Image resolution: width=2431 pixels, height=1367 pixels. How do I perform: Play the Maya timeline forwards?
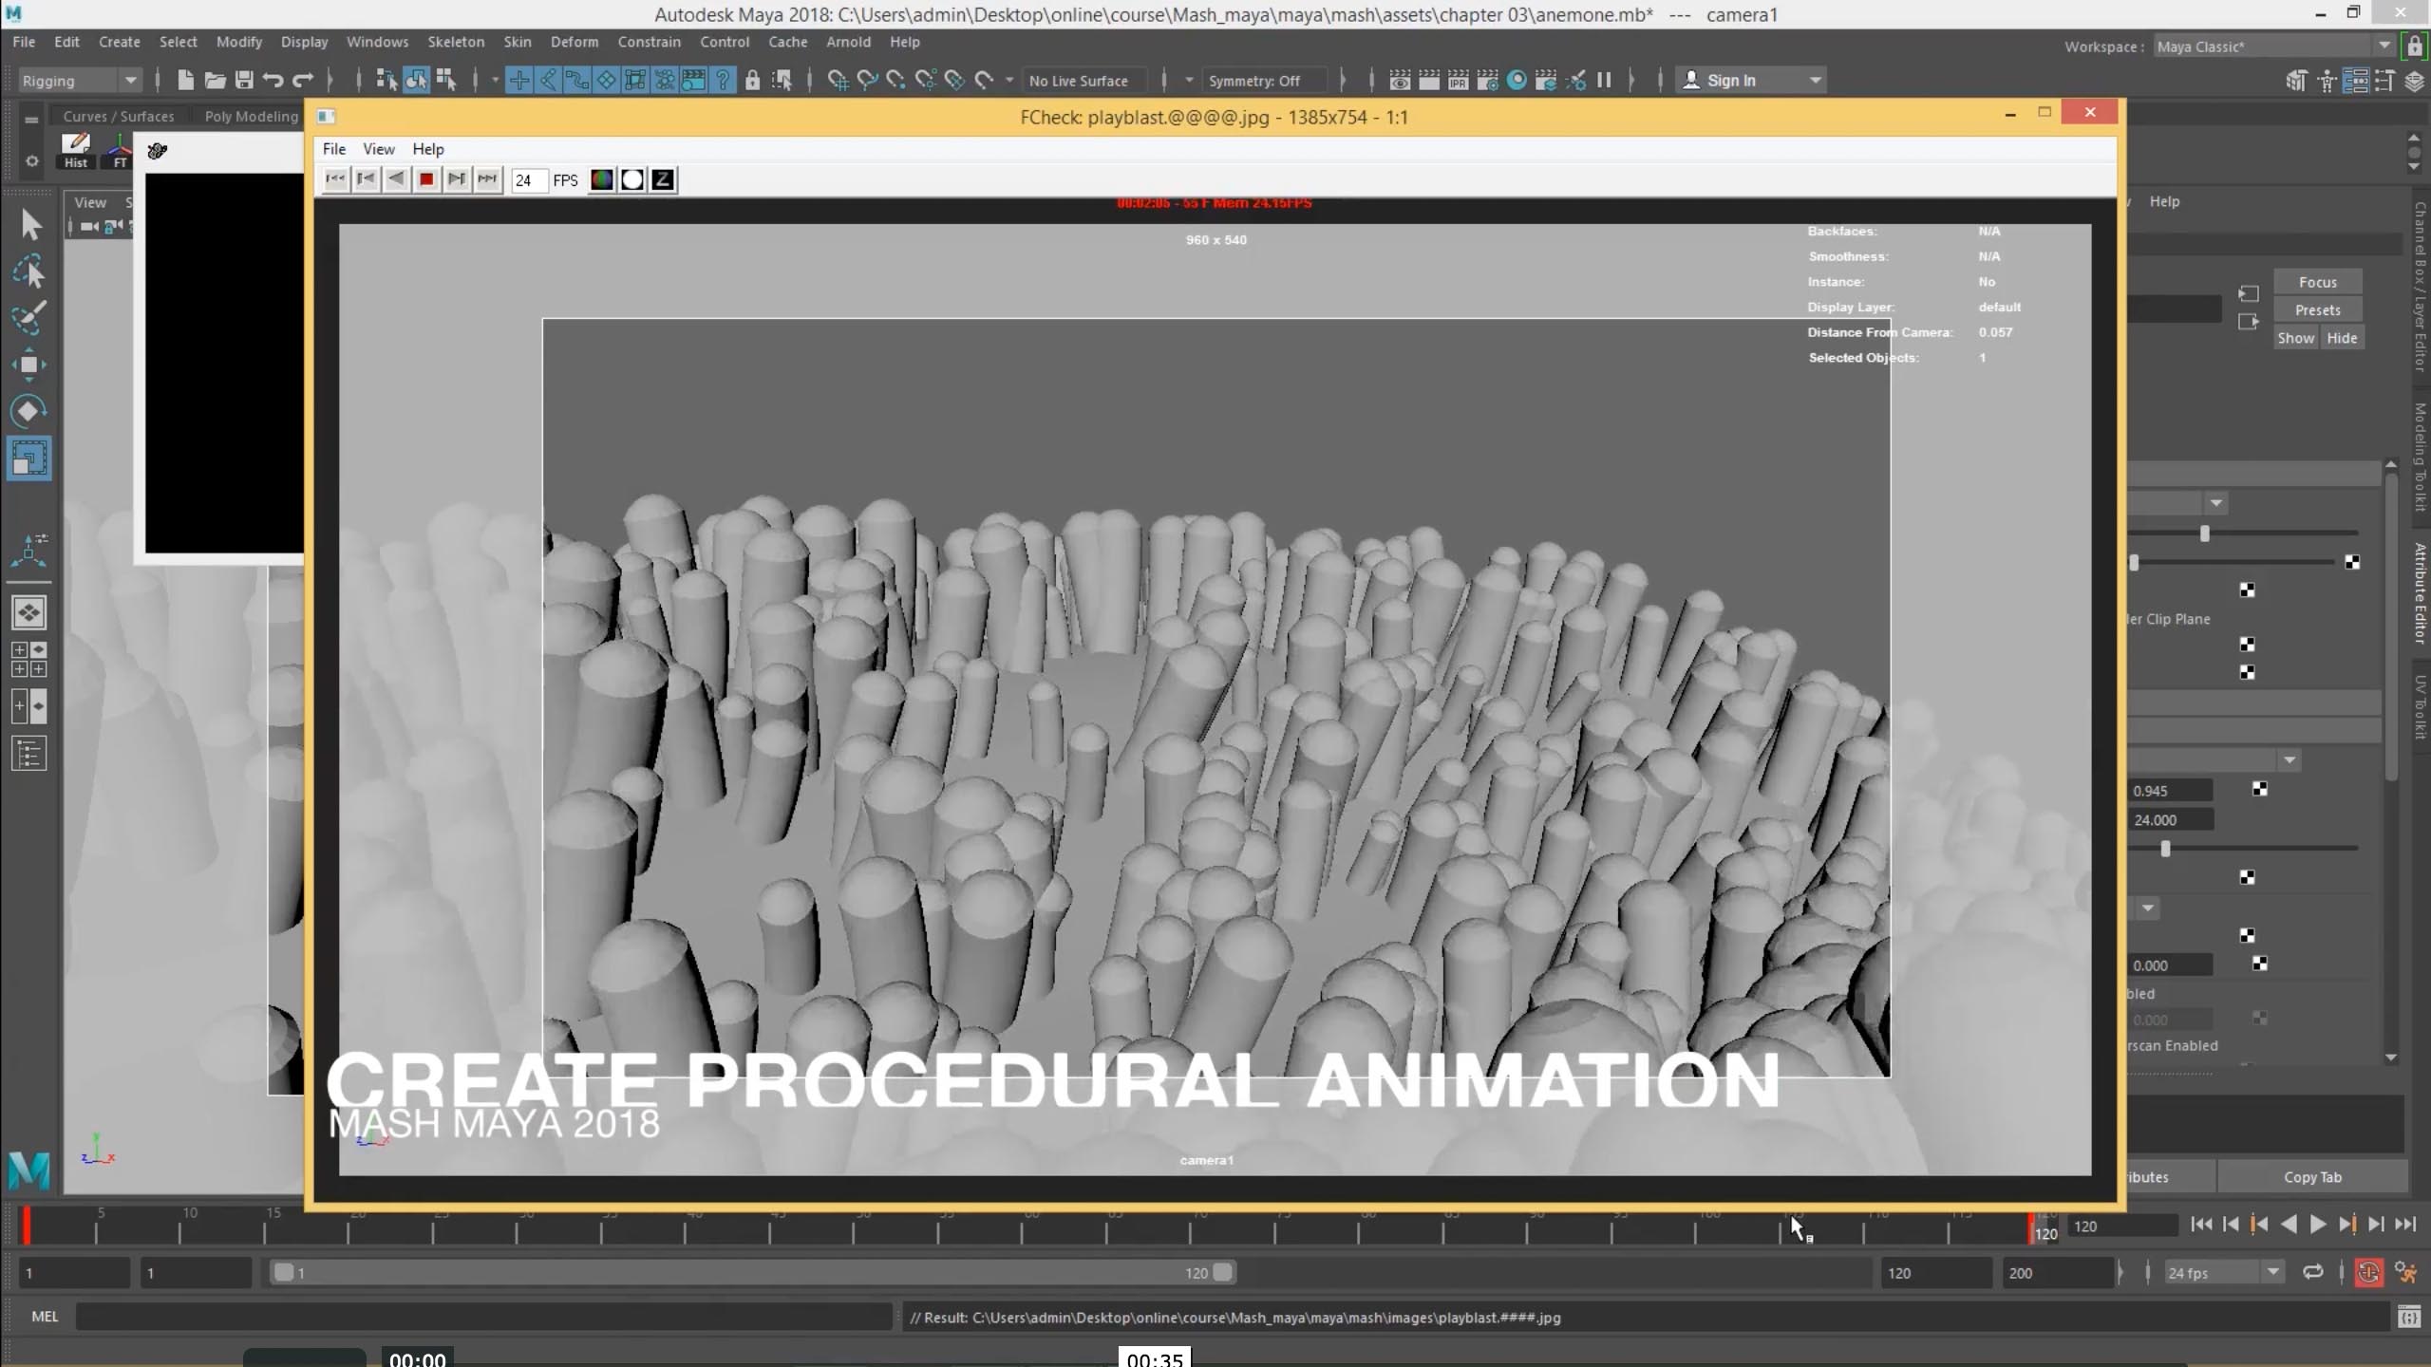pyautogui.click(x=2317, y=1225)
